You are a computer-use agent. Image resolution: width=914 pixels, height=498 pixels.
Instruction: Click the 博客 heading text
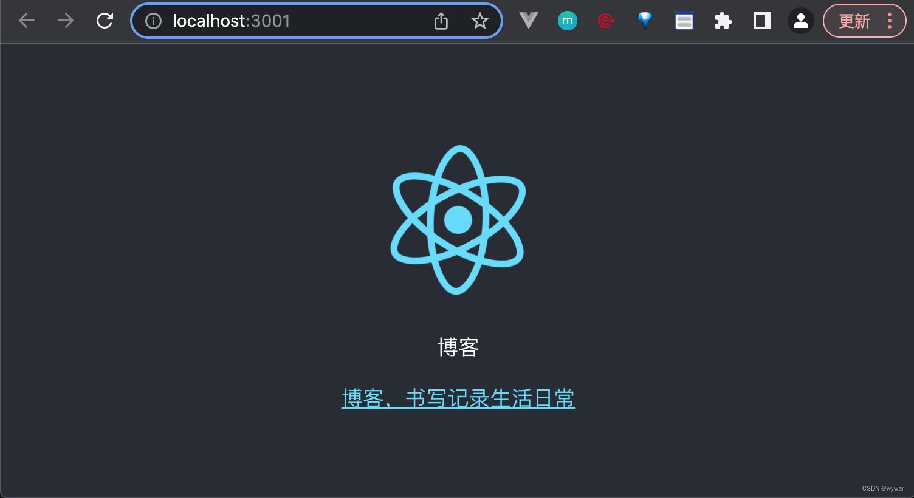pyautogui.click(x=458, y=347)
